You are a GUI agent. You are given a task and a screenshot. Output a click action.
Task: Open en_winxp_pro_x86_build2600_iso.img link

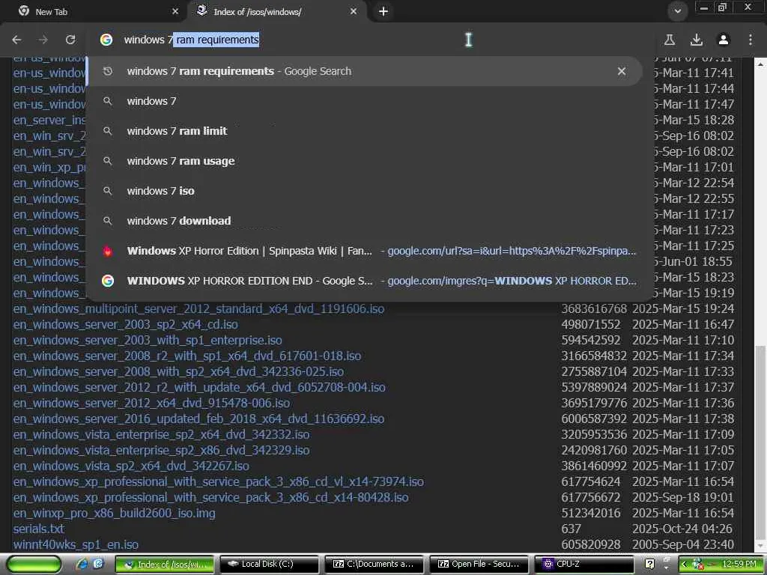click(x=114, y=513)
